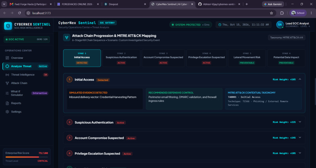Image resolution: width=316 pixels, height=168 pixels.
Task: Click 'RECOMMENDED DEFENSIVE CONTROL' heading
Action: click(x=171, y=93)
